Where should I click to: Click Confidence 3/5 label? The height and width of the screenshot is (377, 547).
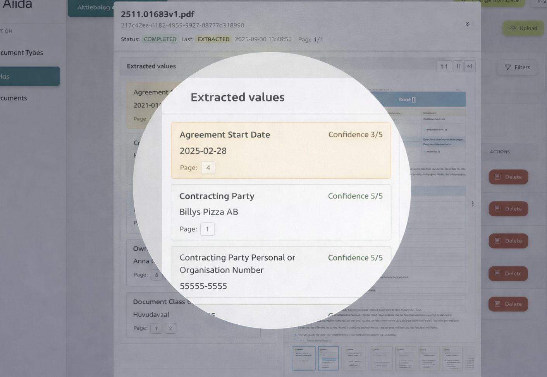355,134
